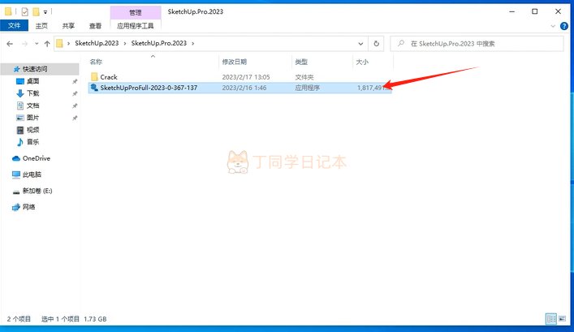Collapse the ribbon with chevron
Screen dimensions: 574x332
(553, 26)
